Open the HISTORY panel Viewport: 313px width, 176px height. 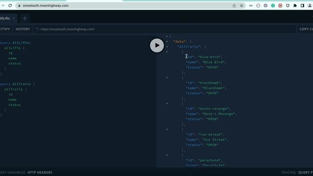(x=23, y=29)
